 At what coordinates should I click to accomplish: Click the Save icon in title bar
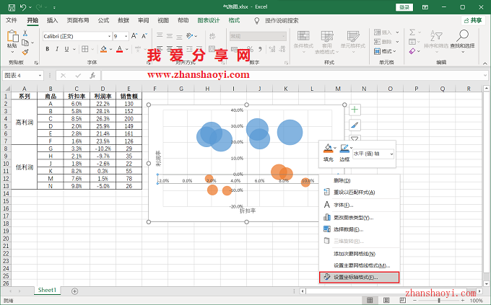tap(12, 7)
